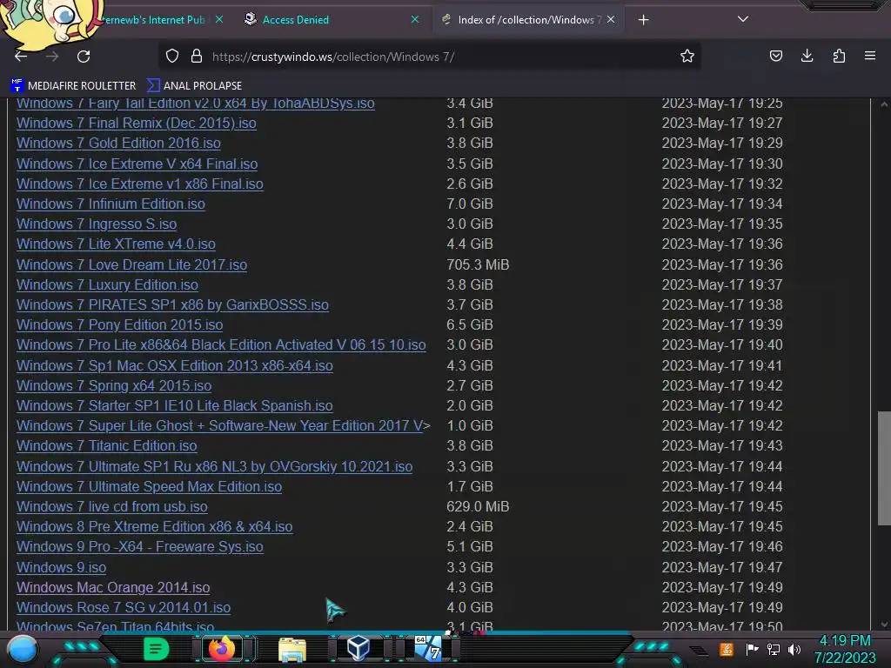
Task: Click the orange tray icon
Action: [x=727, y=649]
